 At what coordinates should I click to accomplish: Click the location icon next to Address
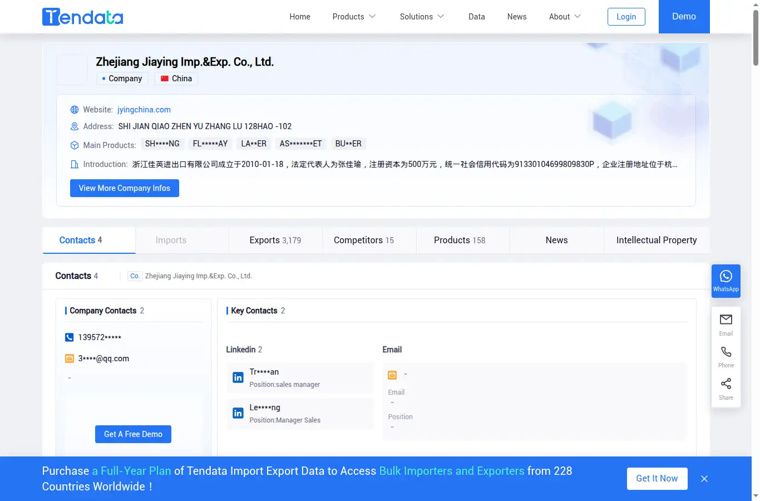(75, 126)
